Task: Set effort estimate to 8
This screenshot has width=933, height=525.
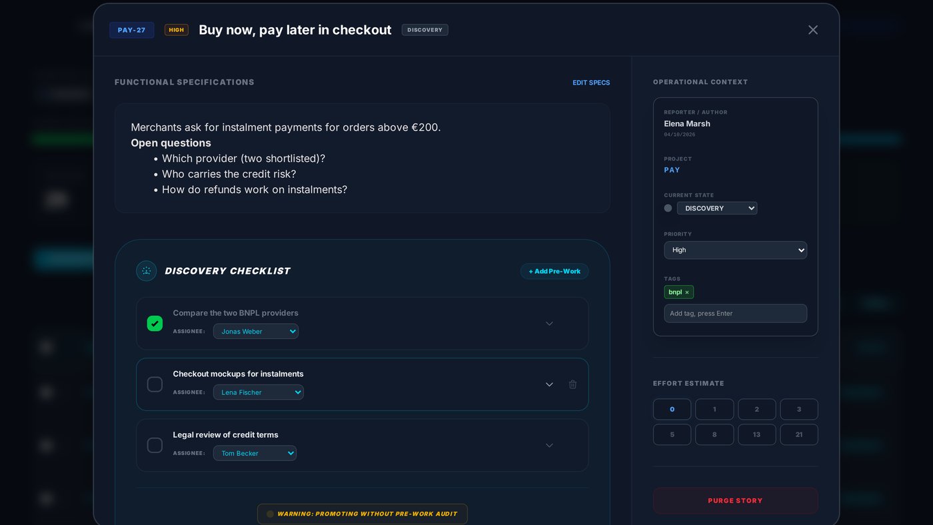Action: 714,434
